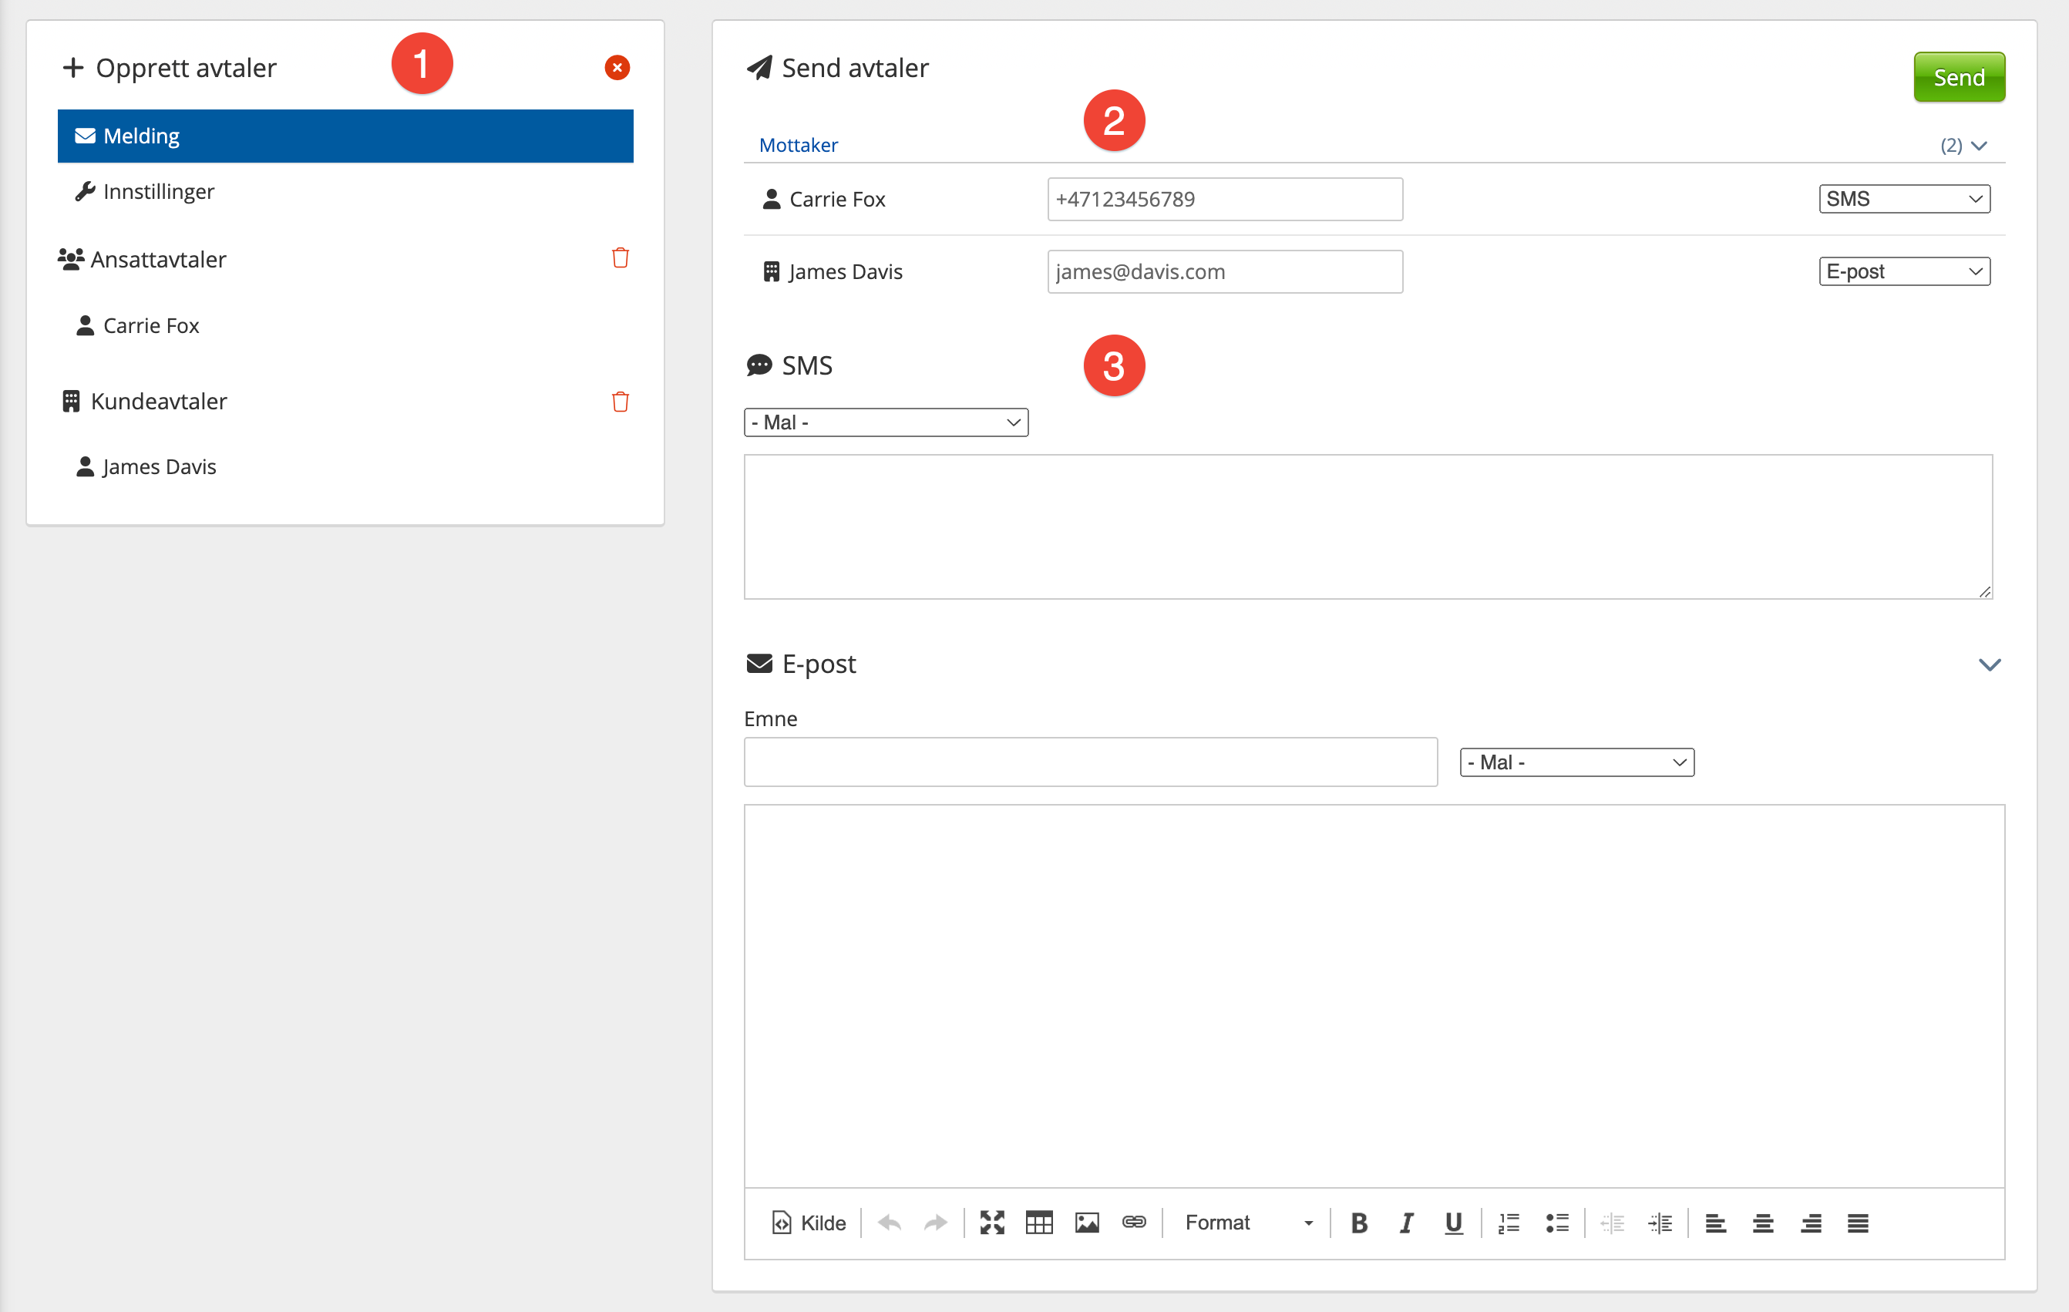The image size is (2069, 1312).
Task: Click the Emne subject input field
Action: coord(1089,762)
